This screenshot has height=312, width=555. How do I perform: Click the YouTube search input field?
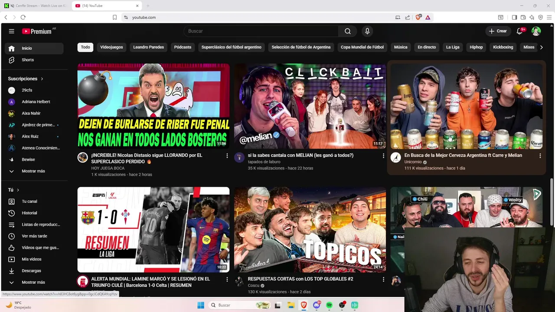point(261,31)
